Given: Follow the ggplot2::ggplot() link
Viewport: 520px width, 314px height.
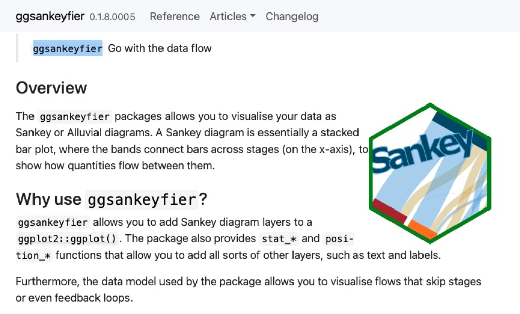Looking at the screenshot, I should point(67,239).
